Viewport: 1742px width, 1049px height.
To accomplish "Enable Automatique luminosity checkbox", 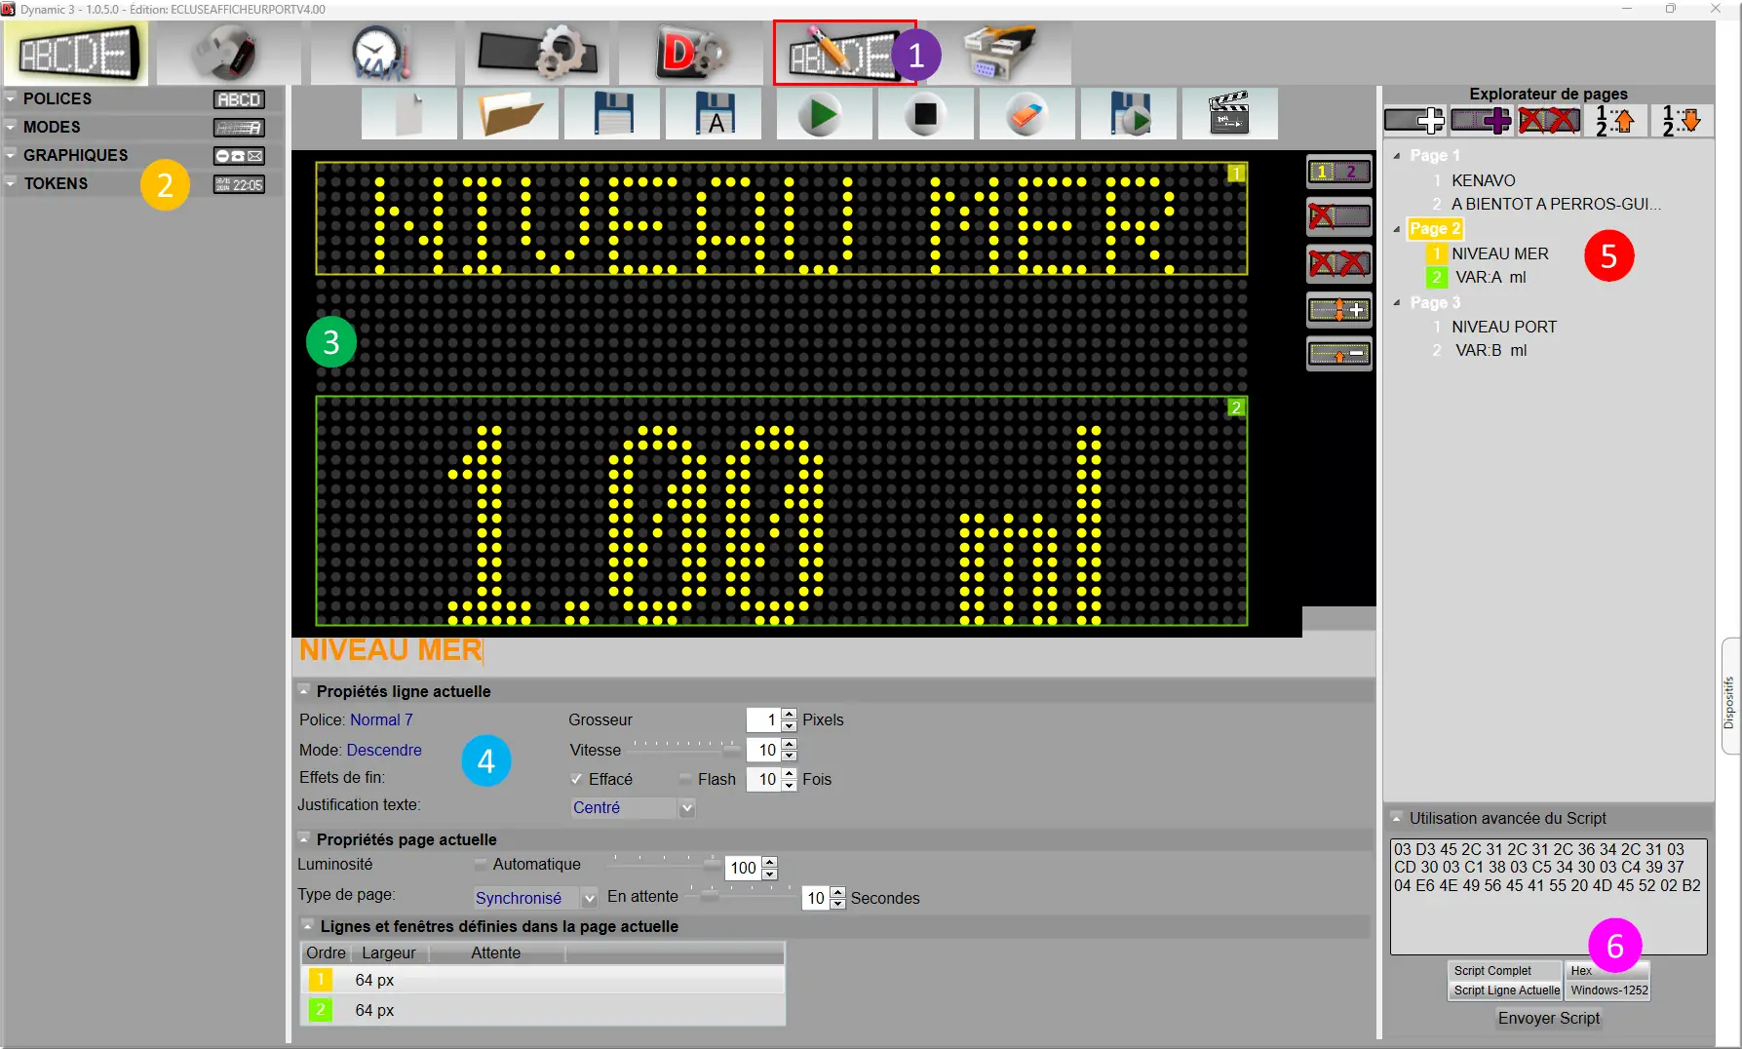I will click(481, 865).
